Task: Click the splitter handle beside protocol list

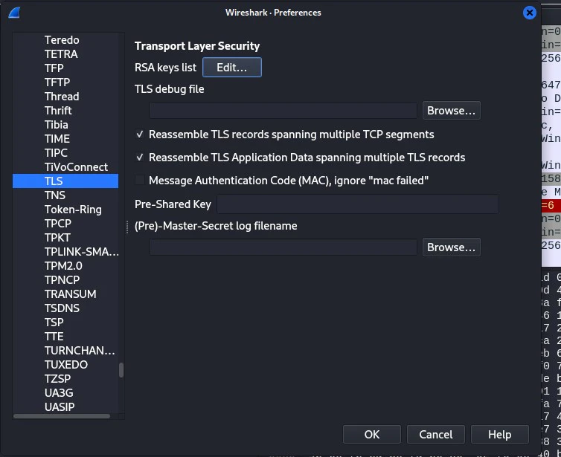Action: [127, 227]
